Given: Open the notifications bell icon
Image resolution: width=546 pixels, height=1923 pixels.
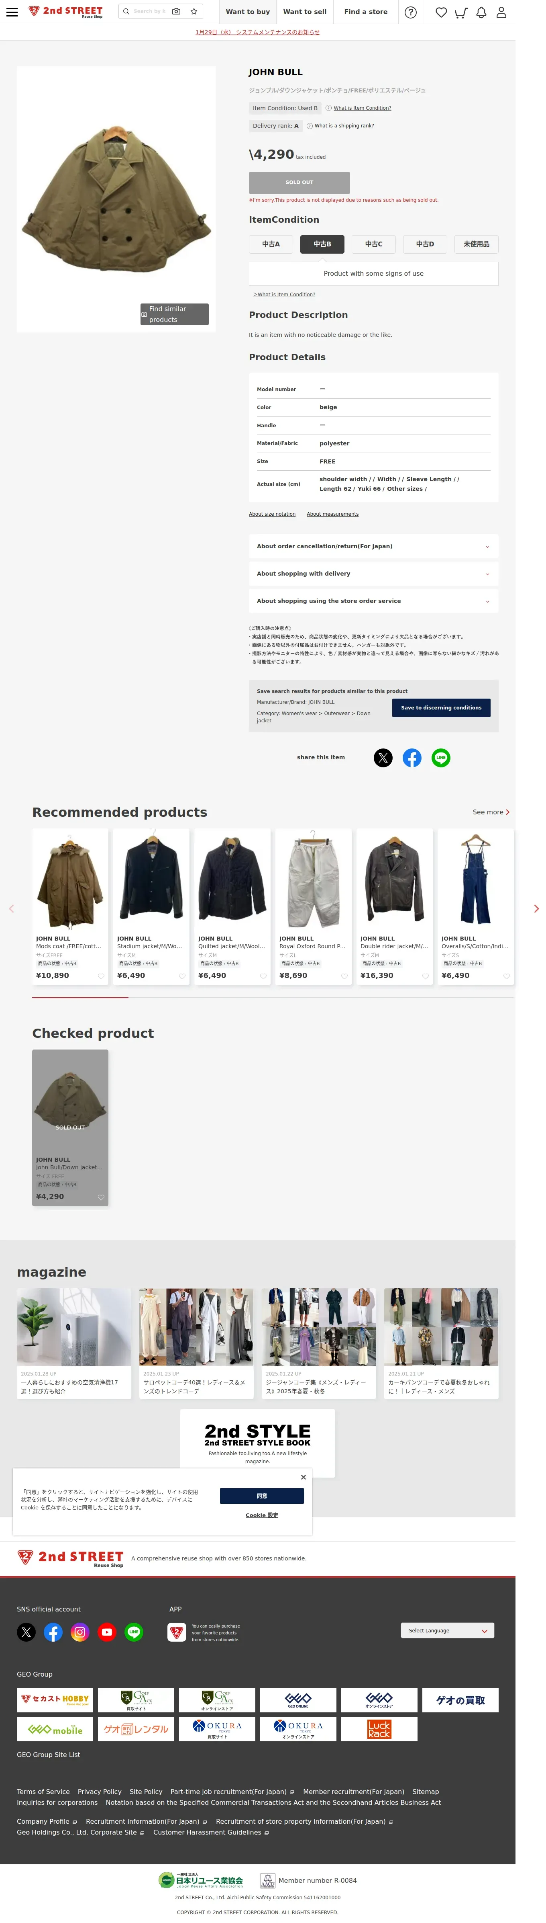Looking at the screenshot, I should 481,12.
